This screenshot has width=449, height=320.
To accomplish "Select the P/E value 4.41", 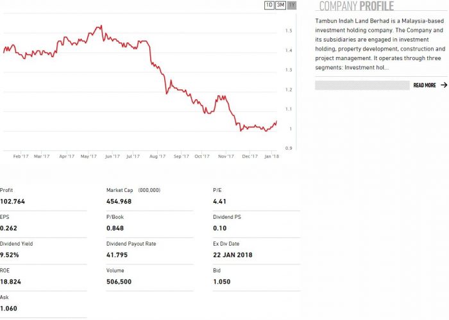I will pyautogui.click(x=220, y=202).
